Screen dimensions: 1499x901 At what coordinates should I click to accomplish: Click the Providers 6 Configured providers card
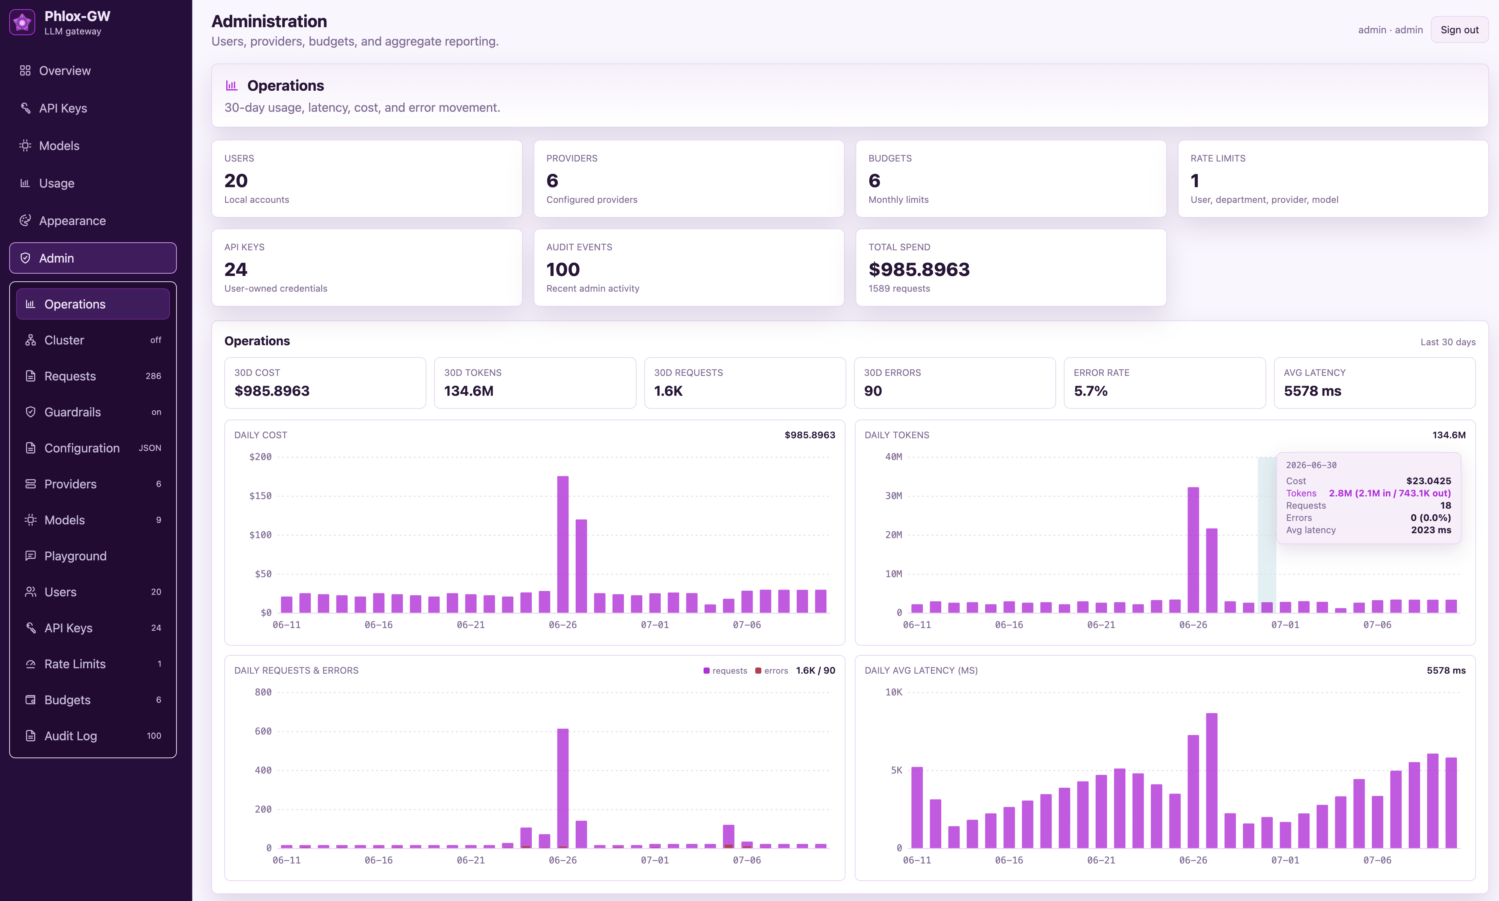[x=689, y=178]
